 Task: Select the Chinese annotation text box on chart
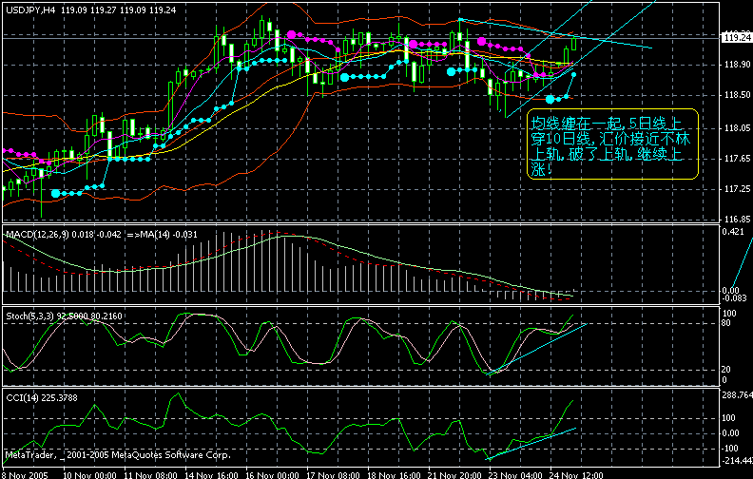pos(613,144)
